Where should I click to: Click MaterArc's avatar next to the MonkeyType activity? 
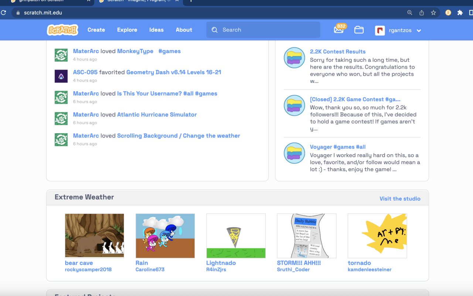click(61, 55)
